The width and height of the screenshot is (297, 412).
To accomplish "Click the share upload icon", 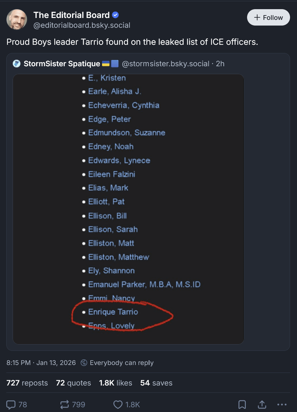I will [x=262, y=404].
